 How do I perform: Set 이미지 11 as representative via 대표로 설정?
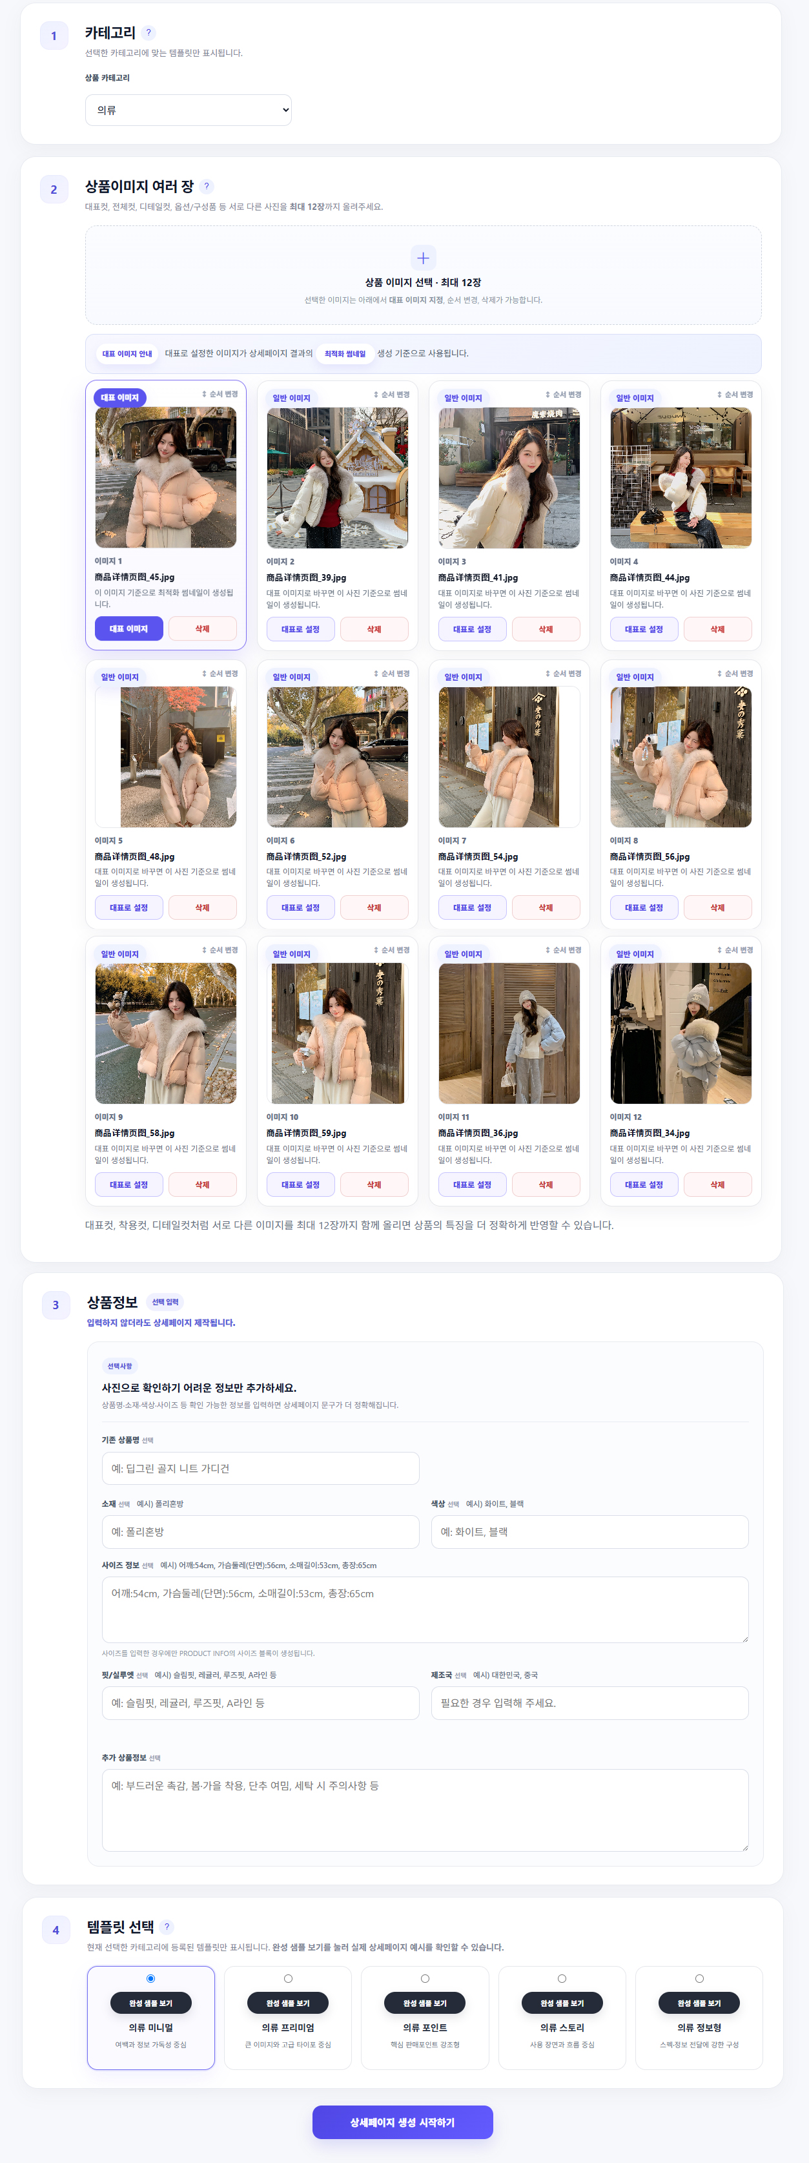[473, 1185]
